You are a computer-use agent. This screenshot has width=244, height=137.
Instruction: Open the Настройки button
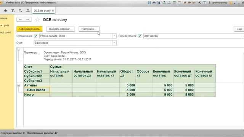tap(89, 29)
